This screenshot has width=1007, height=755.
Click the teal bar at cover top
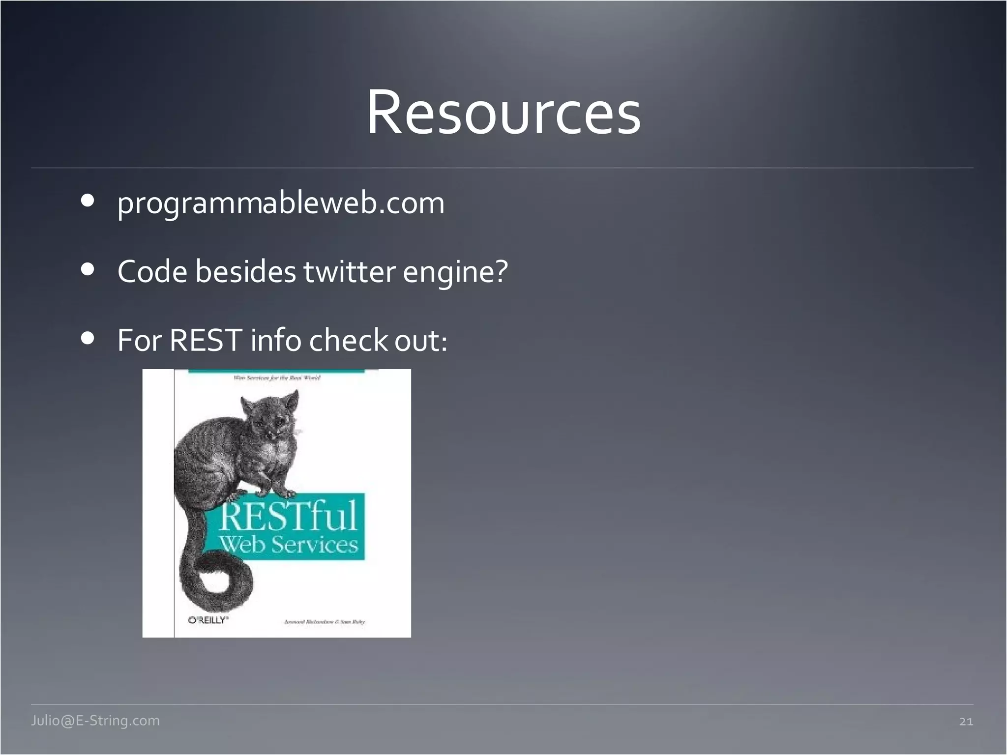276,371
